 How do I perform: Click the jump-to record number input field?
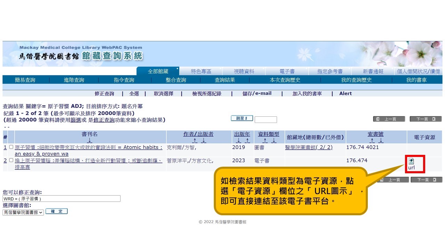click(266, 119)
